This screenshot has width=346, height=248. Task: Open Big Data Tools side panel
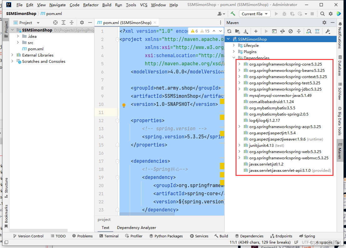click(340, 121)
